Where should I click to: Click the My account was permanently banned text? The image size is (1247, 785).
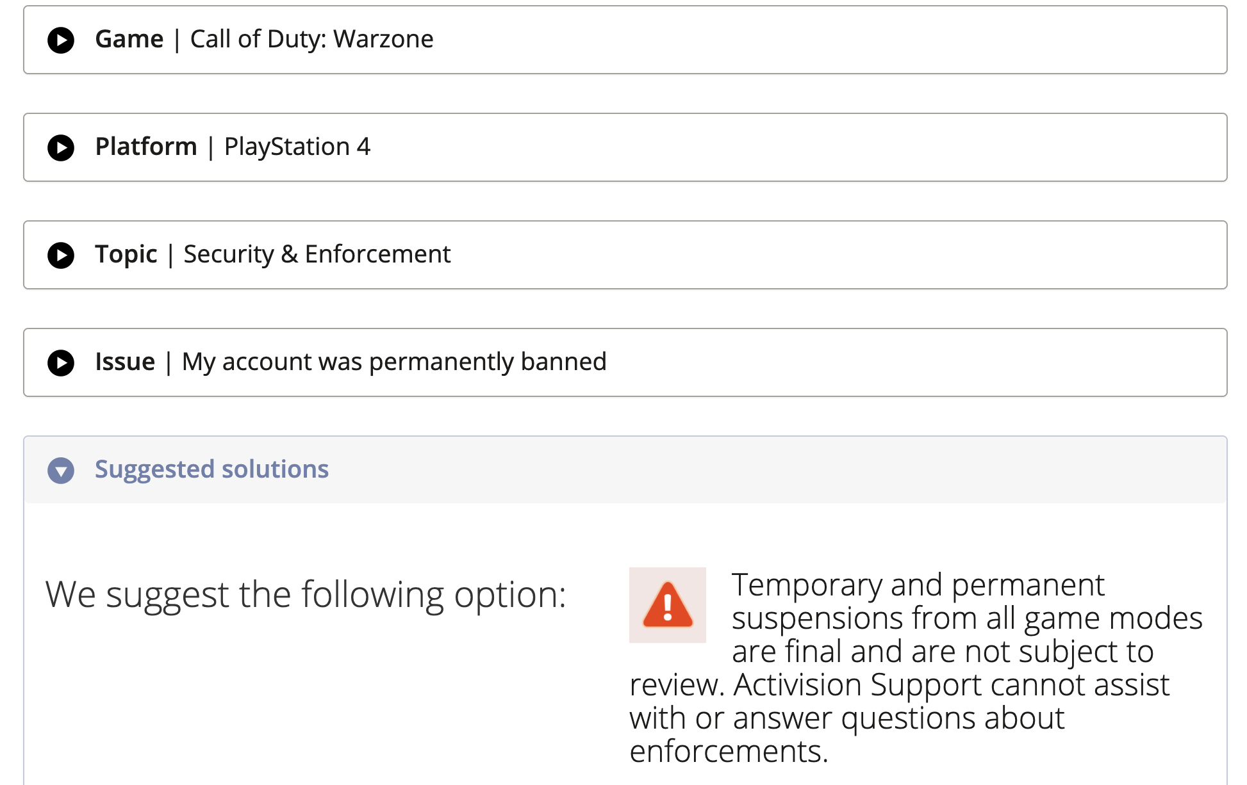(393, 362)
